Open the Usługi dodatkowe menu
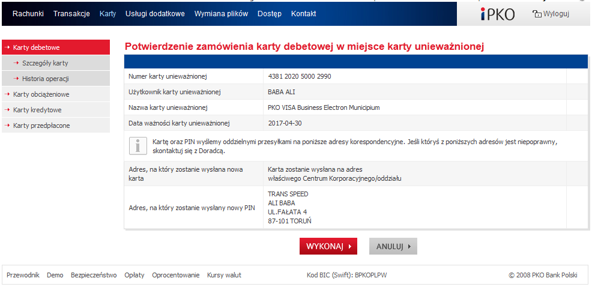 pos(155,14)
